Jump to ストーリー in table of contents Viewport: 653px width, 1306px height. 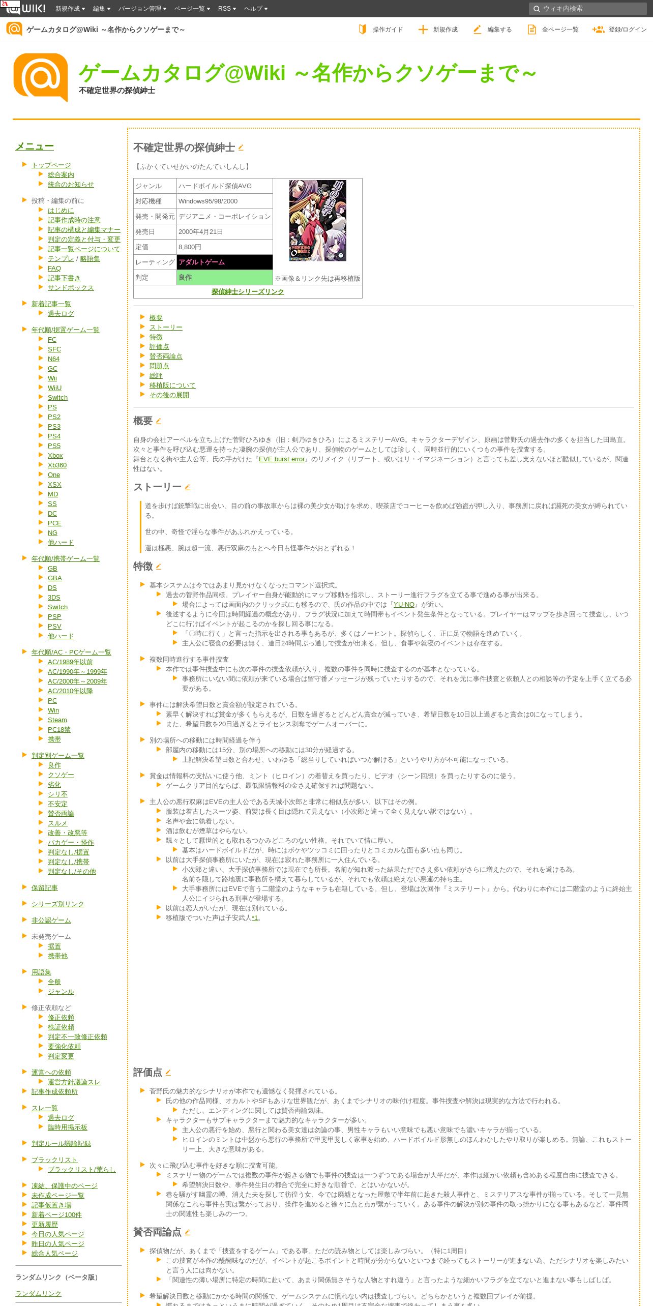166,328
